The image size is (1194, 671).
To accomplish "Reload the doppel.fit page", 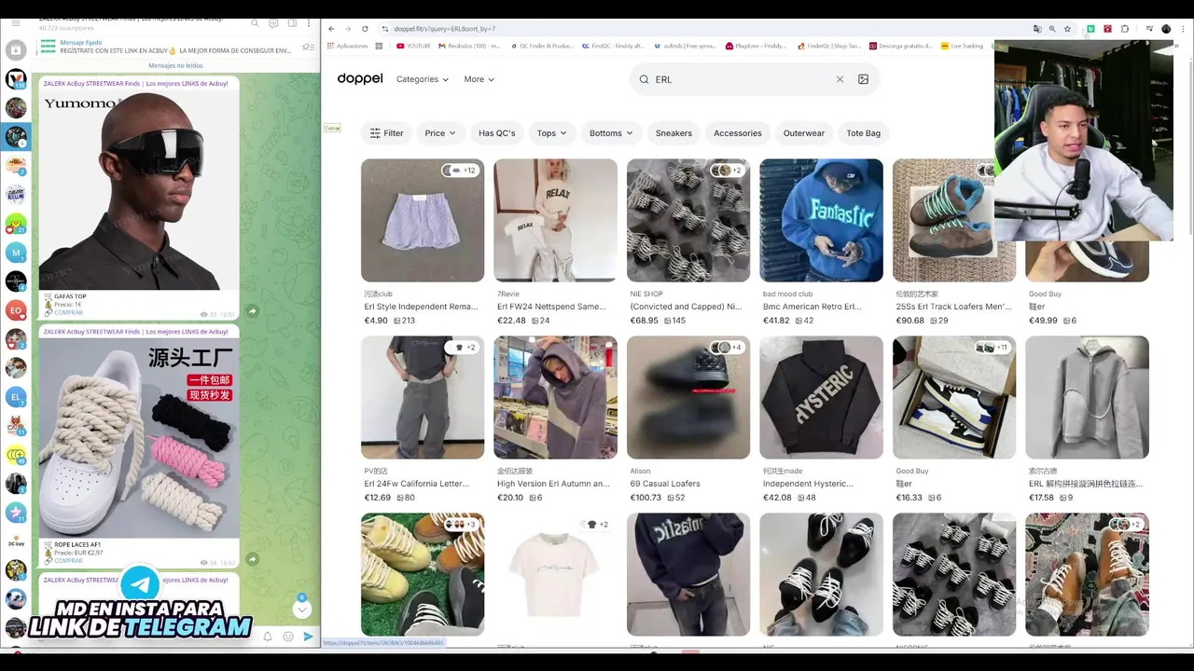I will click(365, 29).
